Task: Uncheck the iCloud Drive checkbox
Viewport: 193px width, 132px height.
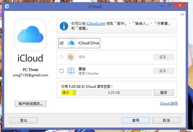Action: coord(62,43)
